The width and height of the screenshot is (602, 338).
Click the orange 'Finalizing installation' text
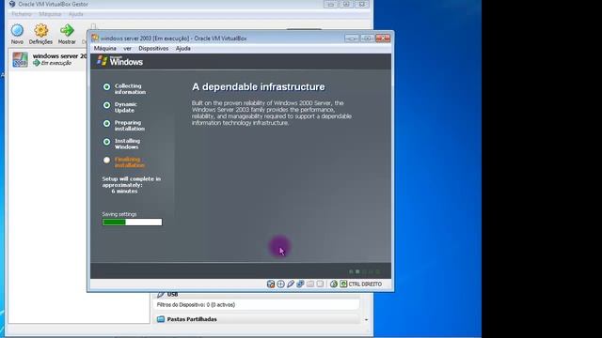click(x=130, y=162)
